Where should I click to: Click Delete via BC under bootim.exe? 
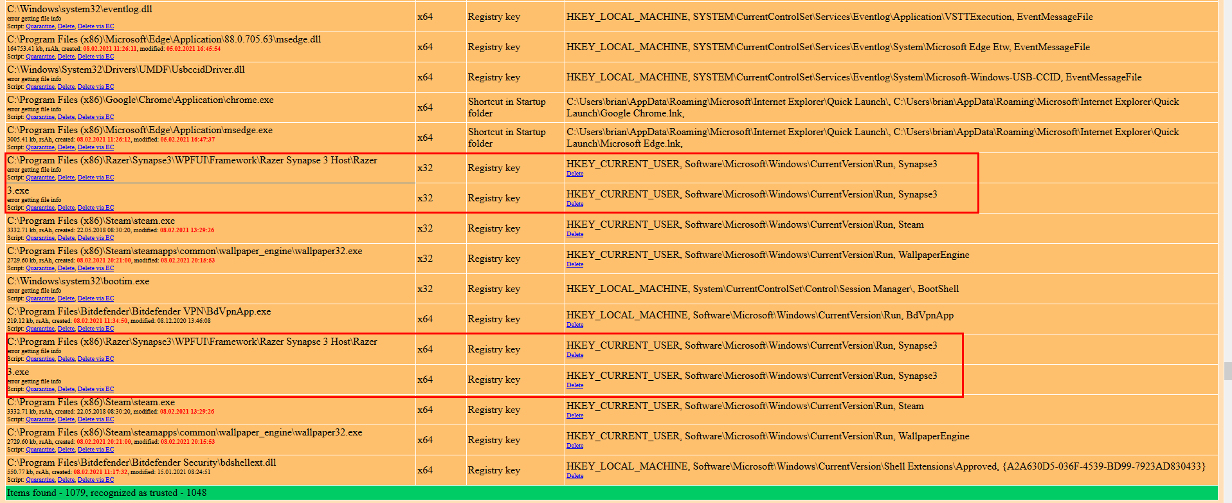[x=96, y=298]
